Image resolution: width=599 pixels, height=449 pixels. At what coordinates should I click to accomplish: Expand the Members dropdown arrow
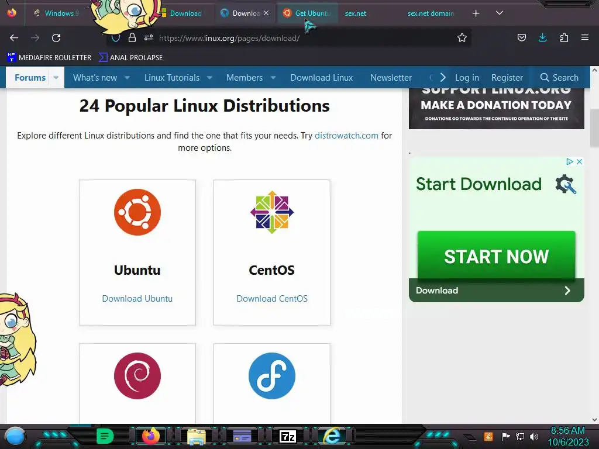tap(273, 78)
